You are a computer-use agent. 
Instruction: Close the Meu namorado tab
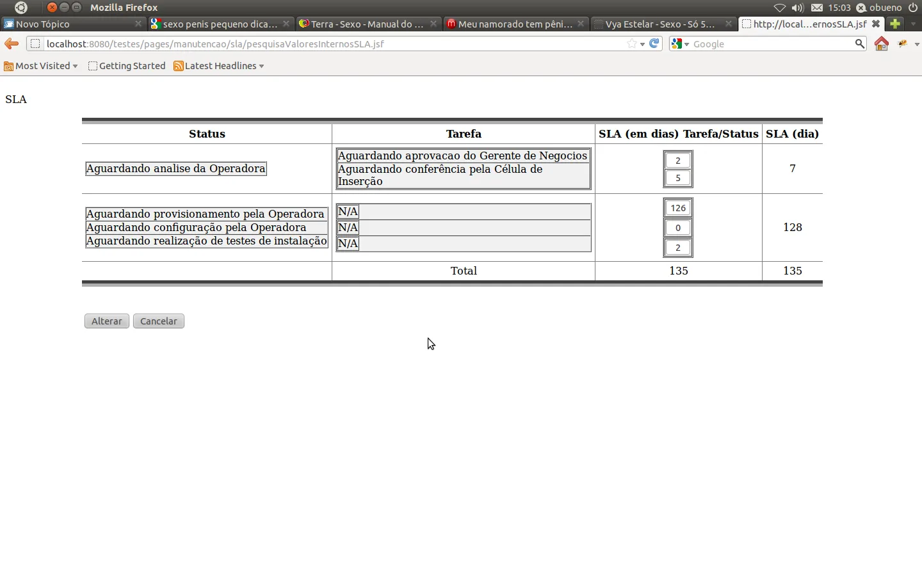pyautogui.click(x=581, y=24)
